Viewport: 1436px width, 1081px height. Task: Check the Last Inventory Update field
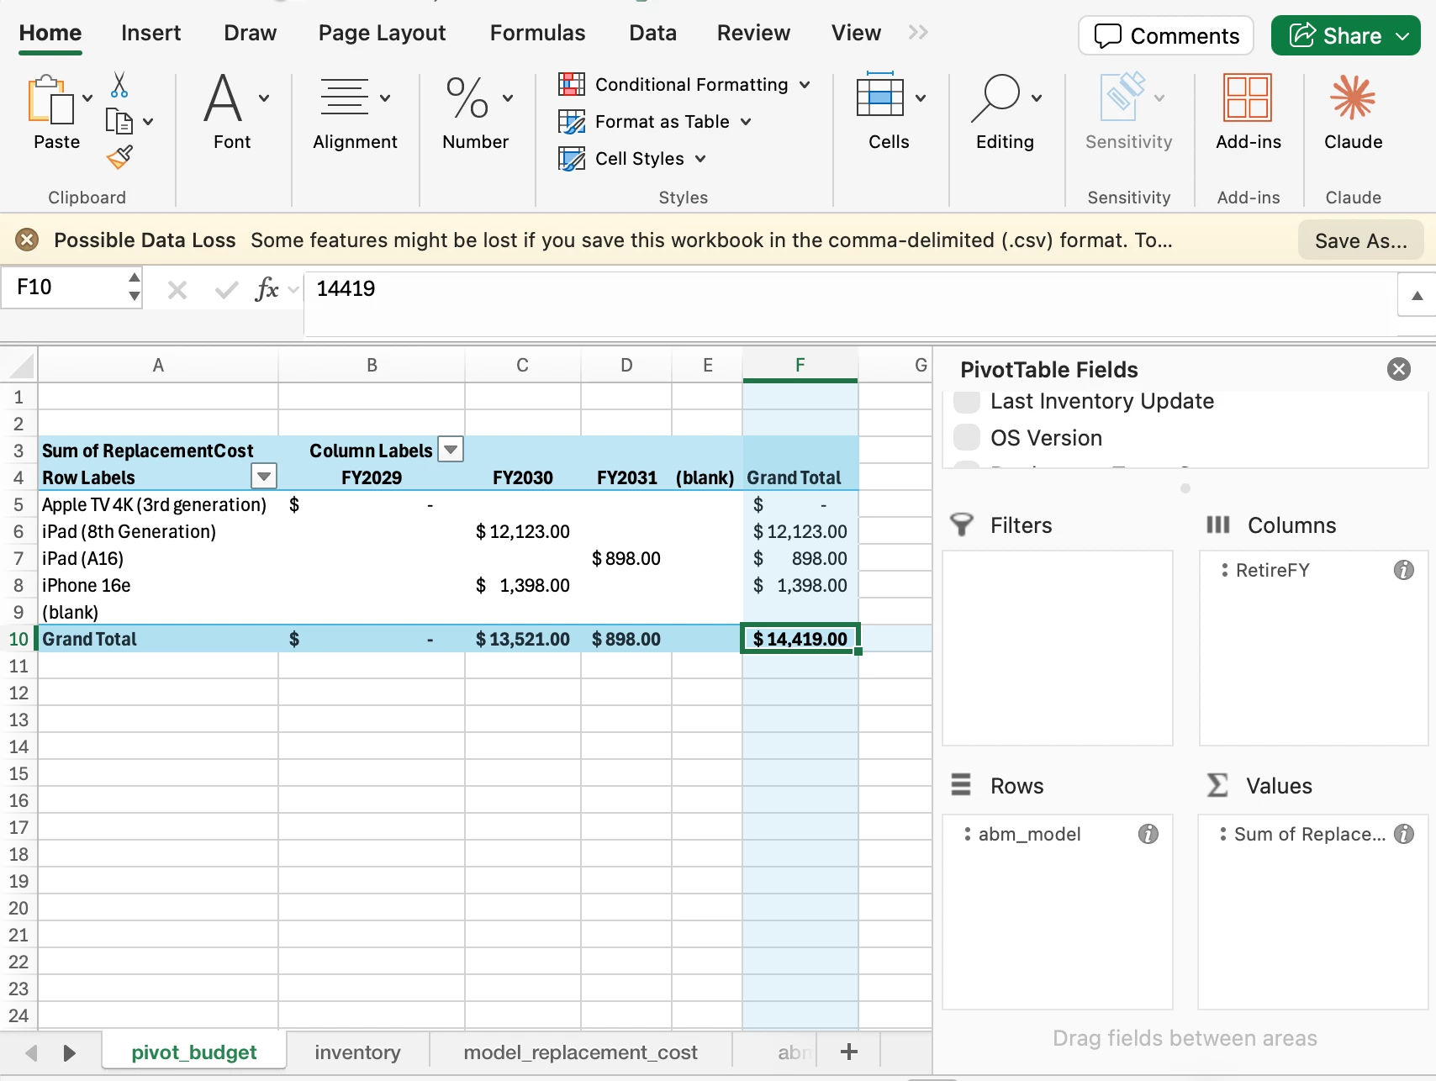[967, 401]
